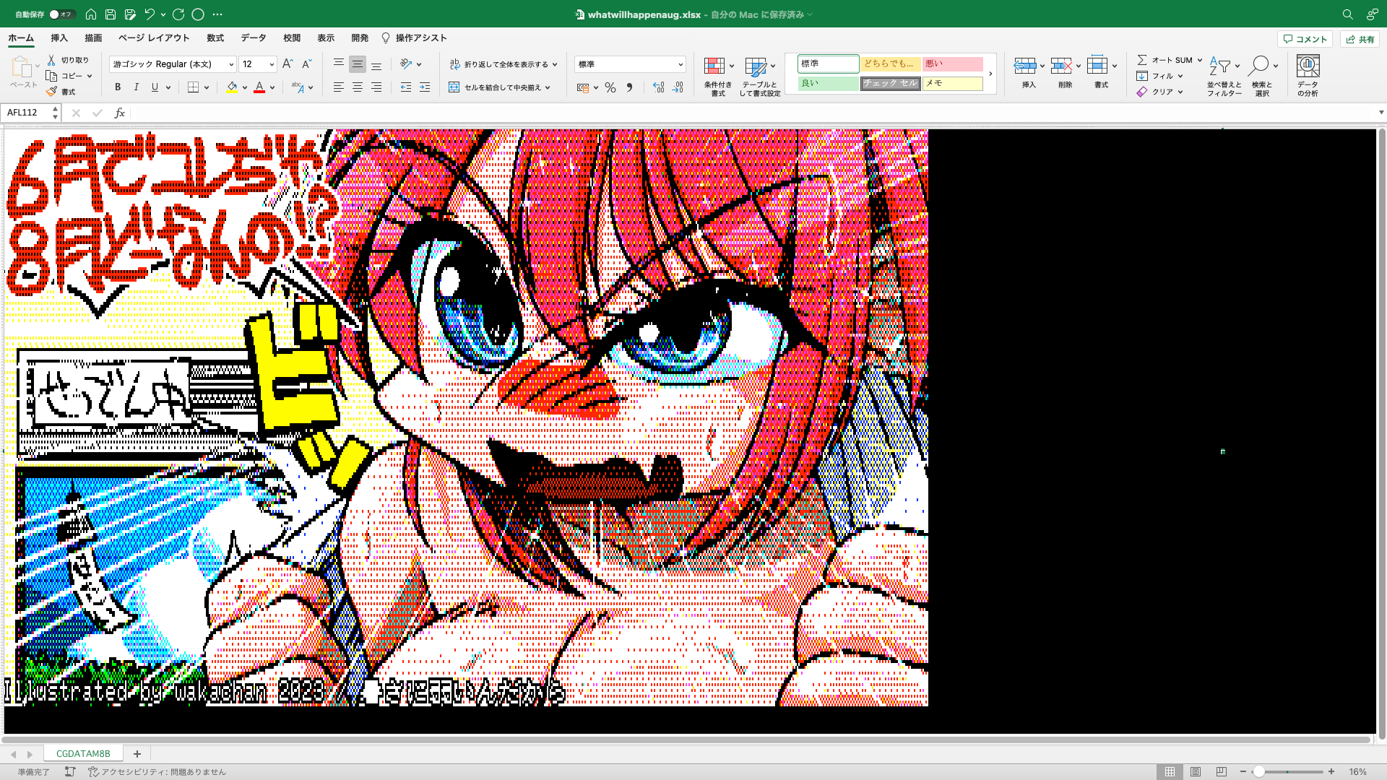Click the Format Painter brush icon
Screen dimensions: 1387x780
click(51, 92)
